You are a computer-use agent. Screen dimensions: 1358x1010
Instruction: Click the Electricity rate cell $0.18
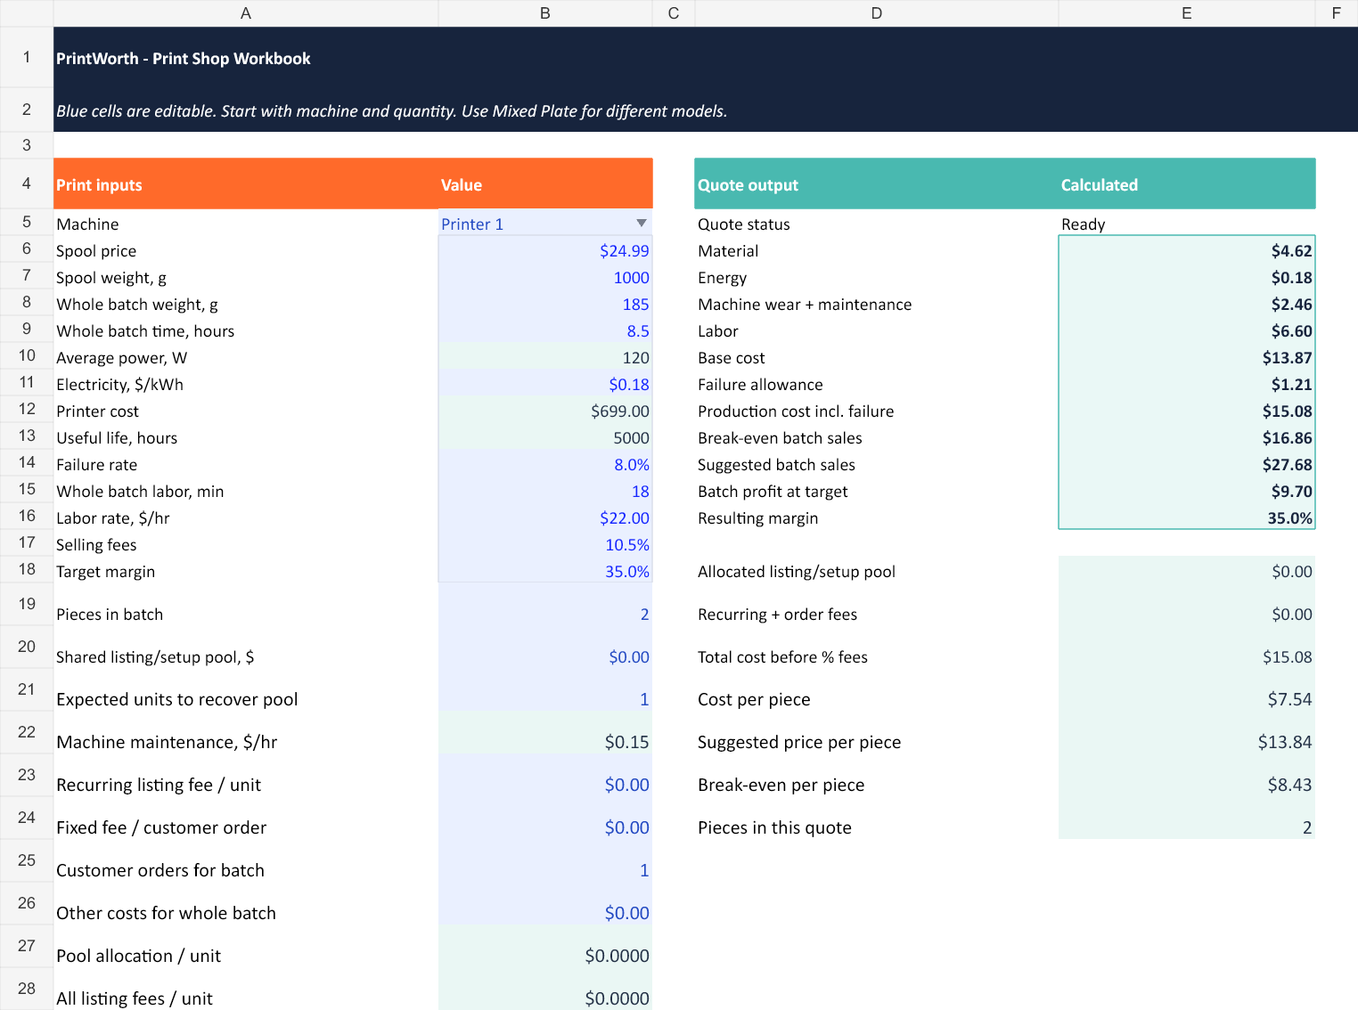pyautogui.click(x=545, y=384)
